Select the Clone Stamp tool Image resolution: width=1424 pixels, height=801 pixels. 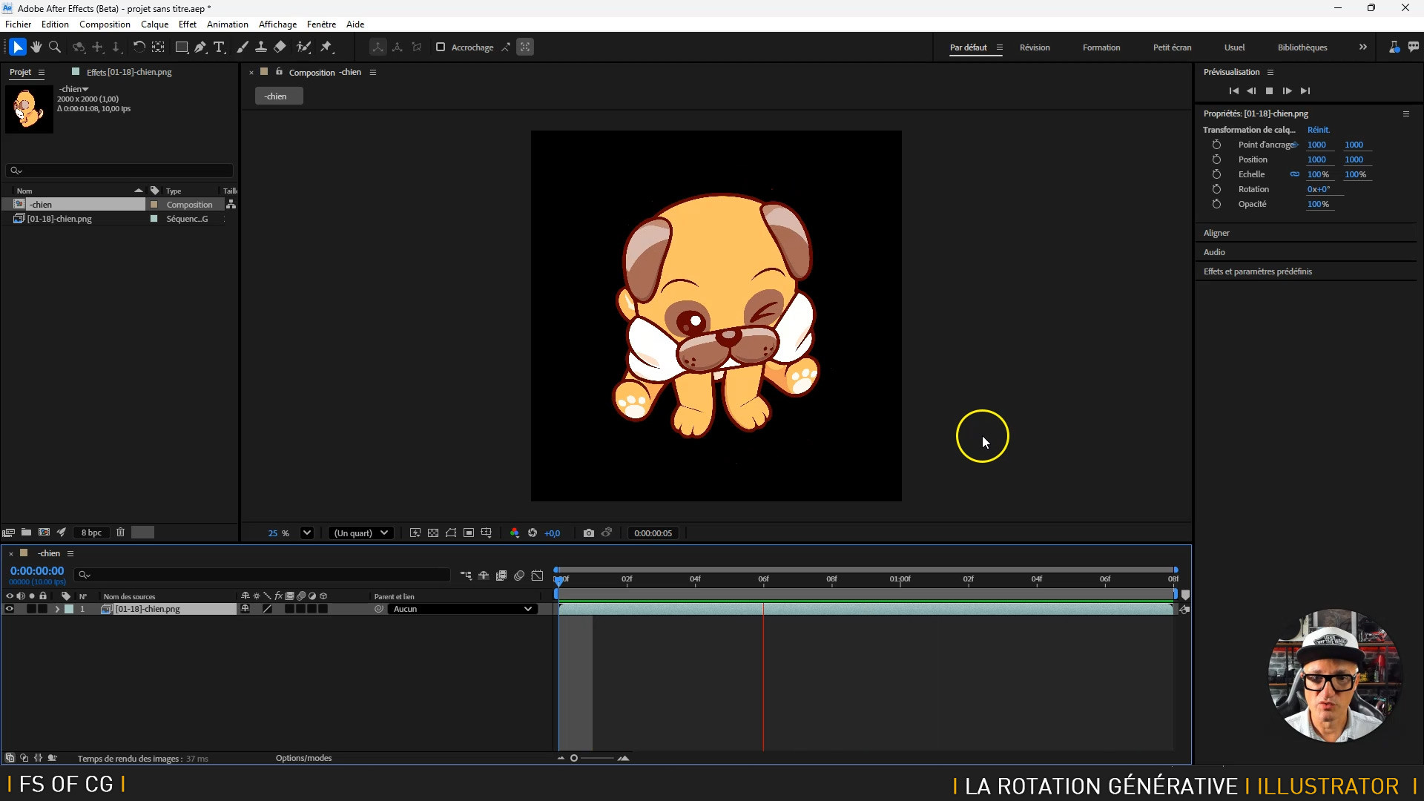tap(261, 47)
